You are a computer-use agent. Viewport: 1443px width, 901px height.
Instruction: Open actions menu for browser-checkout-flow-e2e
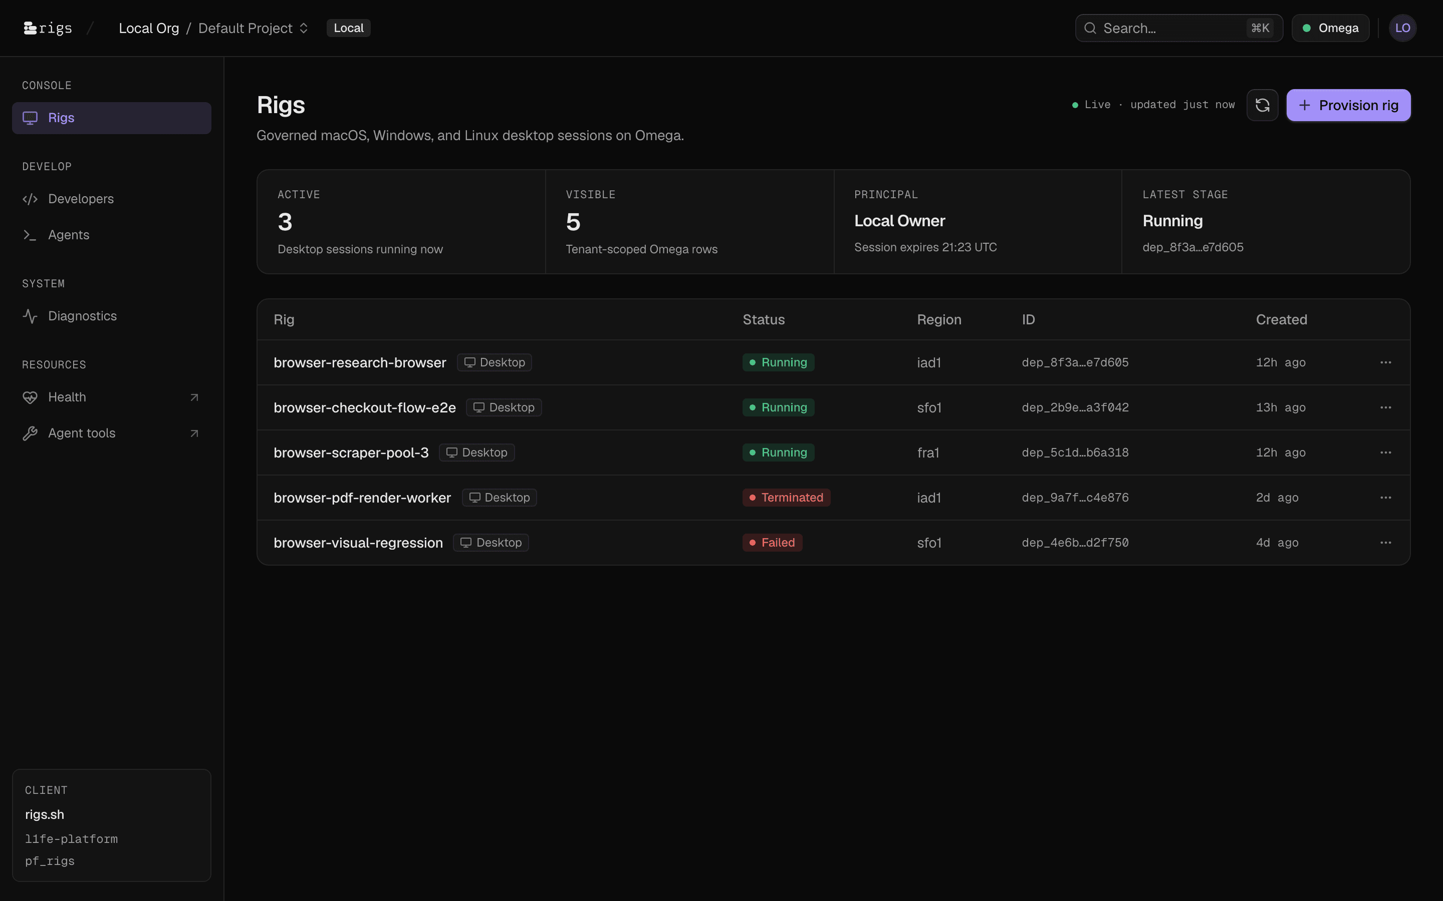pyautogui.click(x=1385, y=407)
